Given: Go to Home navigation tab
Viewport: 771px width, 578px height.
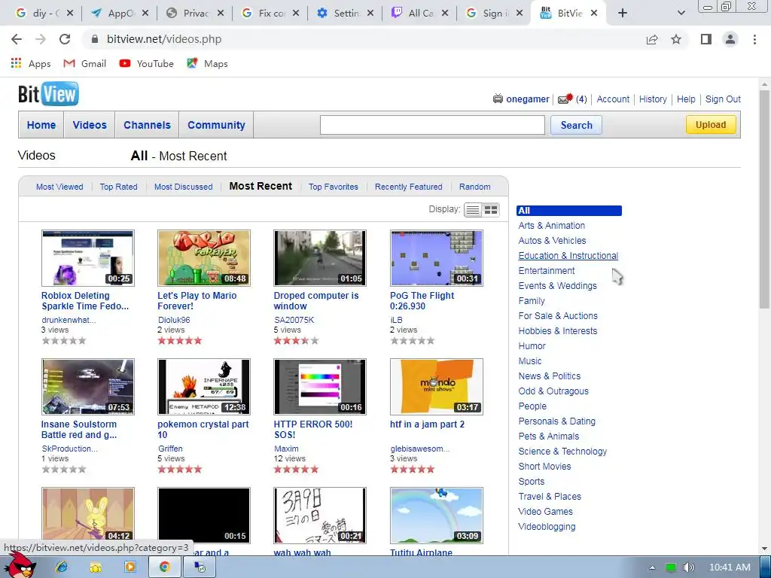Looking at the screenshot, I should click(41, 125).
